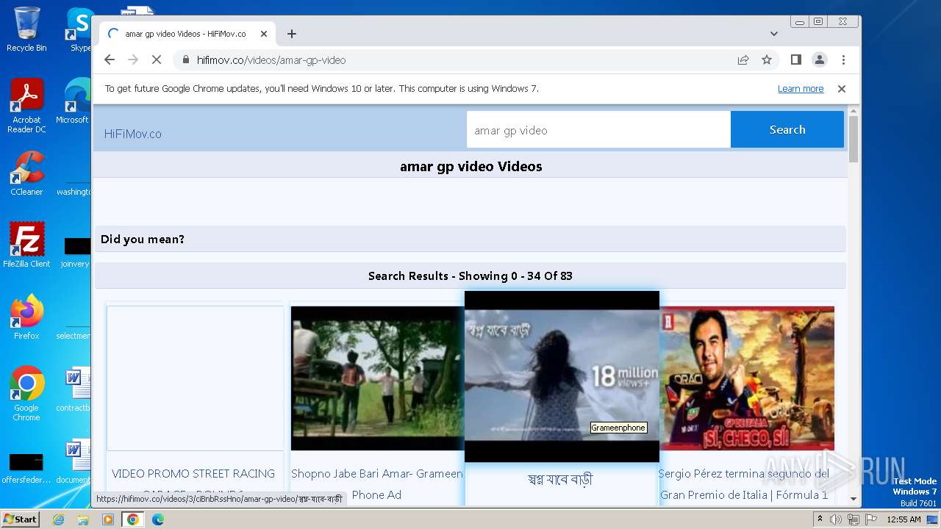The height and width of the screenshot is (529, 941).
Task: Click Search Results showing 0 - 34 text
Action: point(470,276)
